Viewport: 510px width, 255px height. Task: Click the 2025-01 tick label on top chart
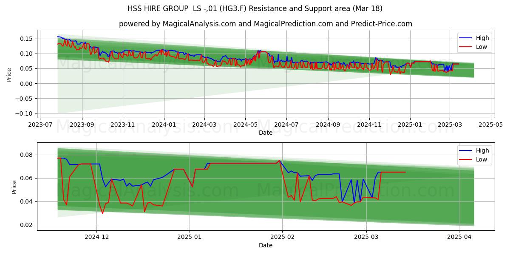point(411,125)
